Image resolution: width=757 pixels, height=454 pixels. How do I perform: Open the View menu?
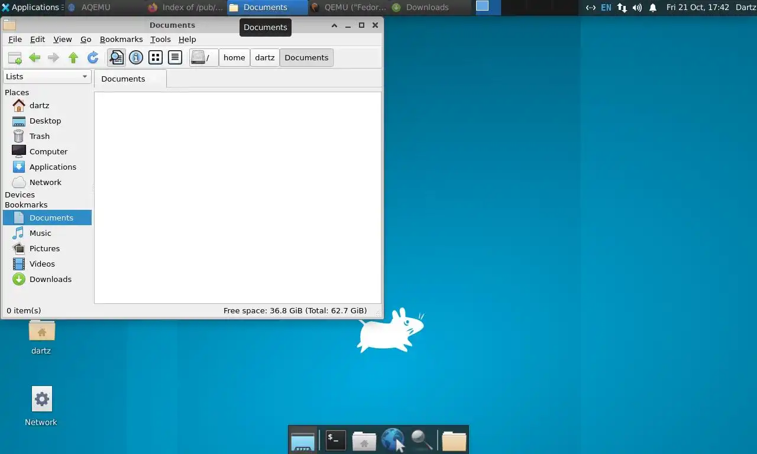[63, 39]
